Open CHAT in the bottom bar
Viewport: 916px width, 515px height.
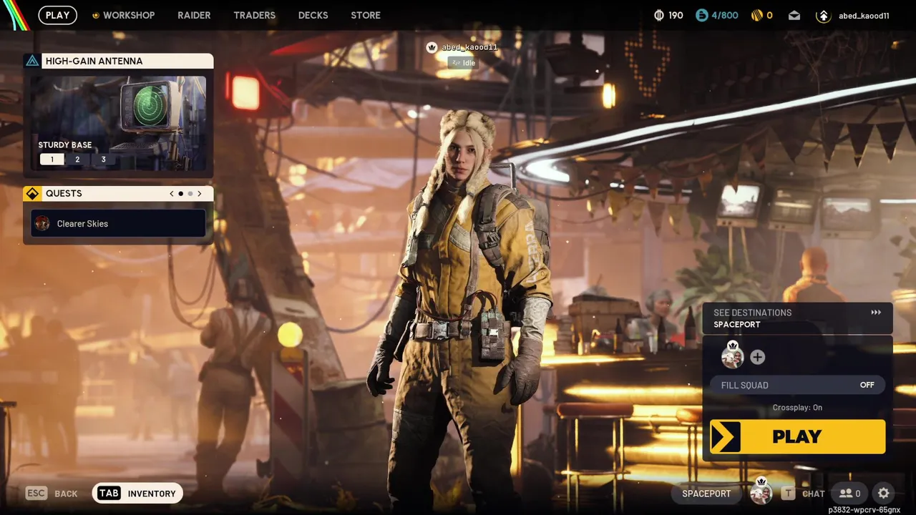(804, 494)
